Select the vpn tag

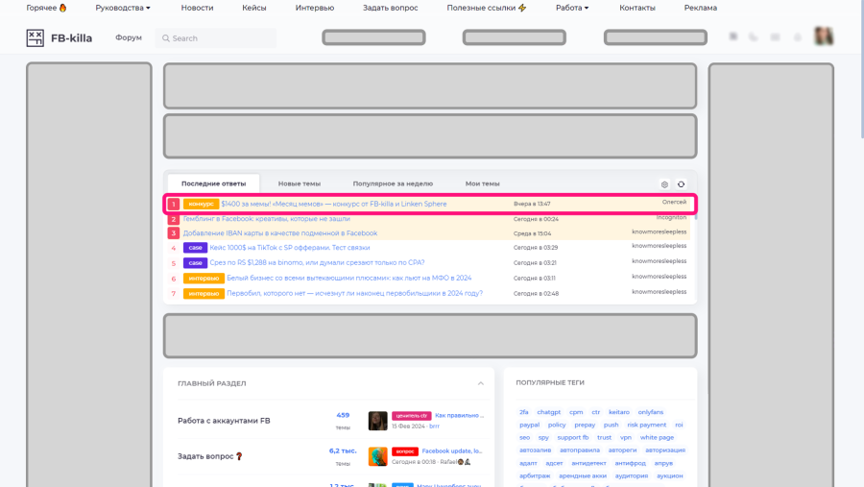tap(625, 437)
